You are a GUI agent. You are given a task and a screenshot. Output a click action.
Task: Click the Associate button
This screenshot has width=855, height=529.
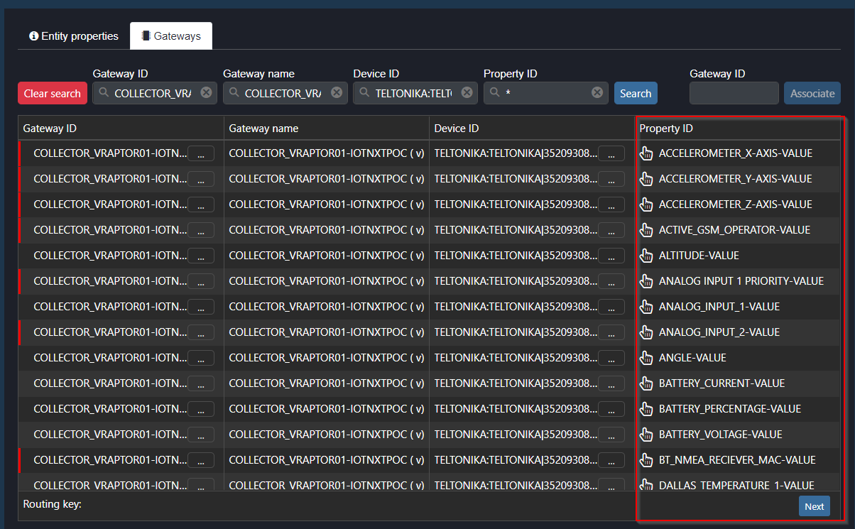[812, 93]
